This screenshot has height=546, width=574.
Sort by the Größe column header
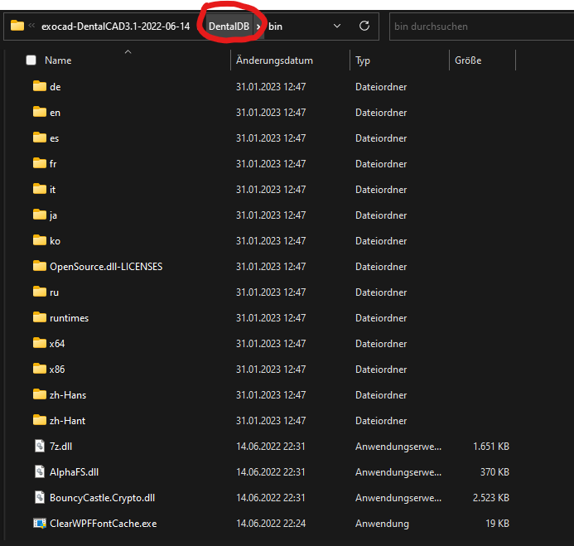coord(468,60)
